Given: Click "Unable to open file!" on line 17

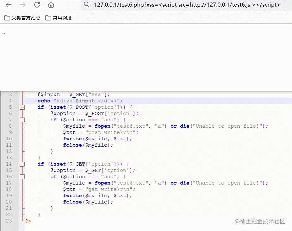Looking at the screenshot, I should [x=227, y=183].
